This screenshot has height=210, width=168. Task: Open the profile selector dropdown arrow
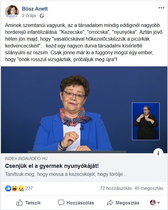[x=158, y=203]
